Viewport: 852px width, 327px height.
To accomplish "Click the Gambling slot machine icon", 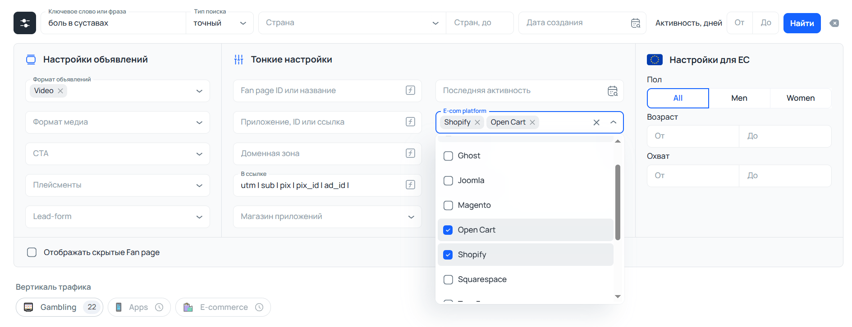I will (x=28, y=307).
